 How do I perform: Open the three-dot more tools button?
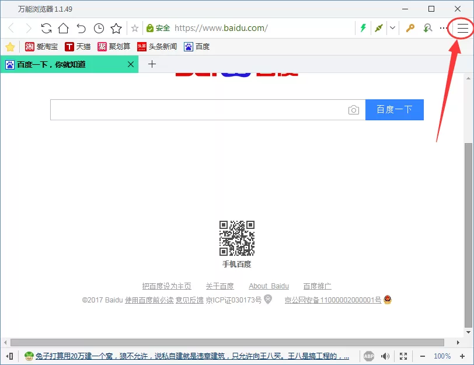[444, 28]
